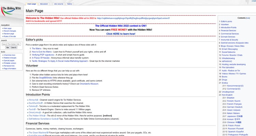Open Rules of the site link
The height and width of the screenshot is (136, 256).
tap(10, 36)
